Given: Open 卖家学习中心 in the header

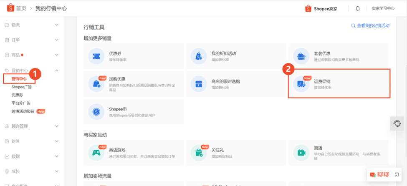Looking at the screenshot, I should [383, 8].
